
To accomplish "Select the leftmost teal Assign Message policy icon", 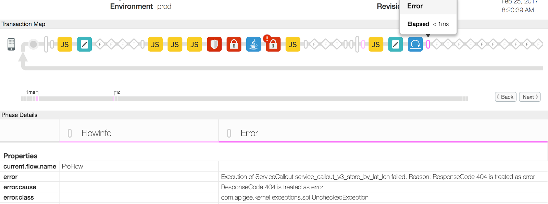I will point(85,44).
